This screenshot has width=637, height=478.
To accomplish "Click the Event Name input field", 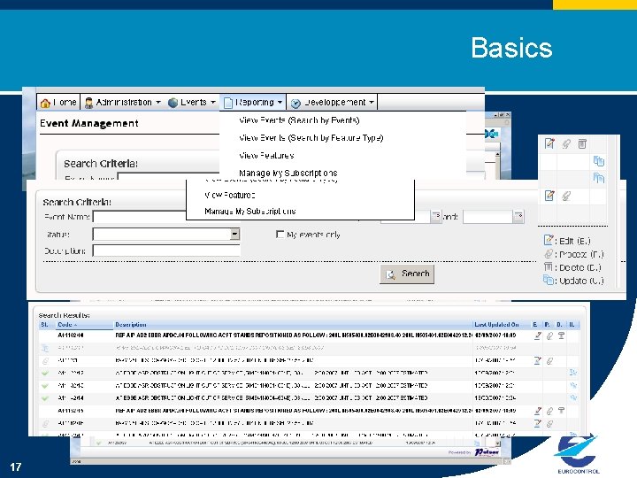I will click(x=140, y=216).
